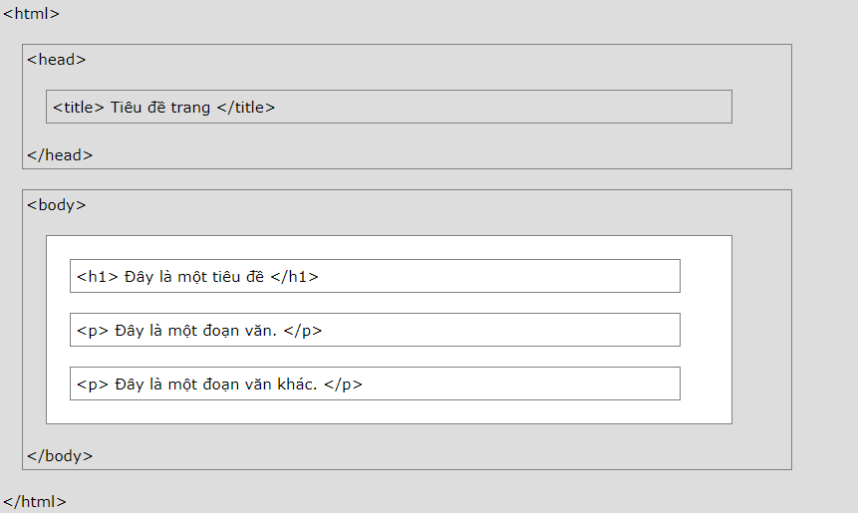Screen dimensions: 858x513
Task: Select the heading text "Đây là một tiêu đề"
Action: point(194,277)
